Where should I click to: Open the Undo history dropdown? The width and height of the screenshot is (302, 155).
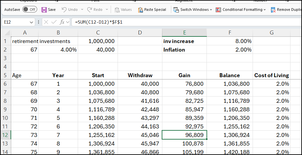click(x=81, y=10)
